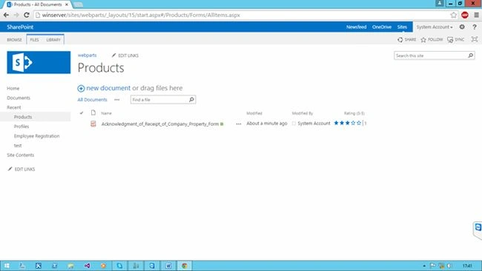Open the Files ribbon tab
Screen dimensions: 482x271
click(34, 40)
